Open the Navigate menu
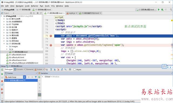 pyautogui.click(x=20, y=6)
